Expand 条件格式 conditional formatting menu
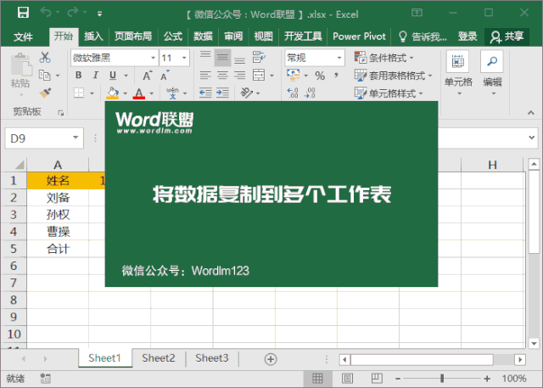This screenshot has width=543, height=388. click(384, 58)
